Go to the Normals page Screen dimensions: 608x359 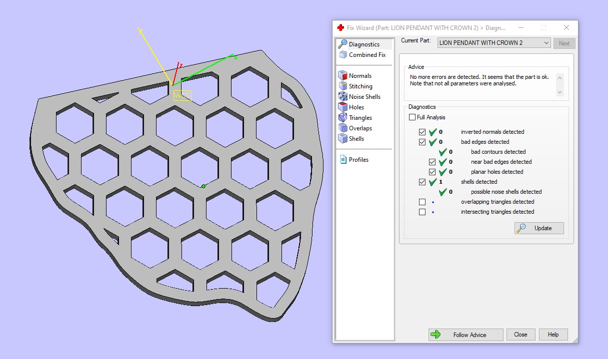click(x=360, y=76)
